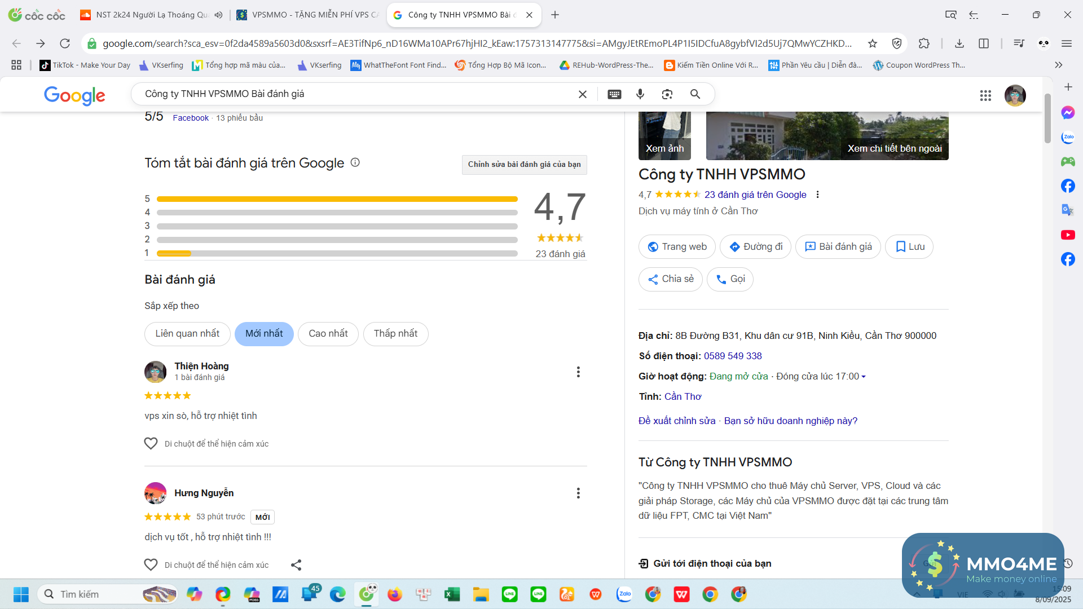
Task: Click the 5-star rating bar
Action: tap(337, 199)
